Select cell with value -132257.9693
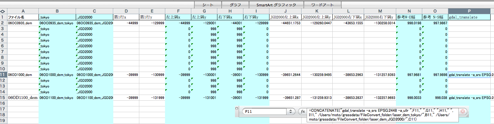This screenshot has width=494, height=124. tap(380, 97)
